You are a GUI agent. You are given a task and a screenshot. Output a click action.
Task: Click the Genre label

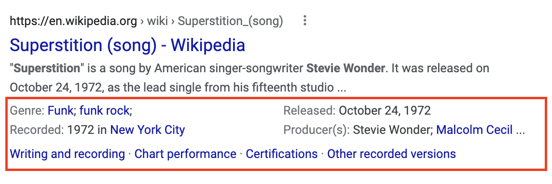click(28, 111)
